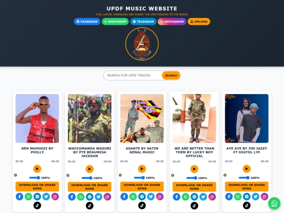Click the Upload button in header
Viewport: 284px width, 213px height.
pyautogui.click(x=199, y=22)
